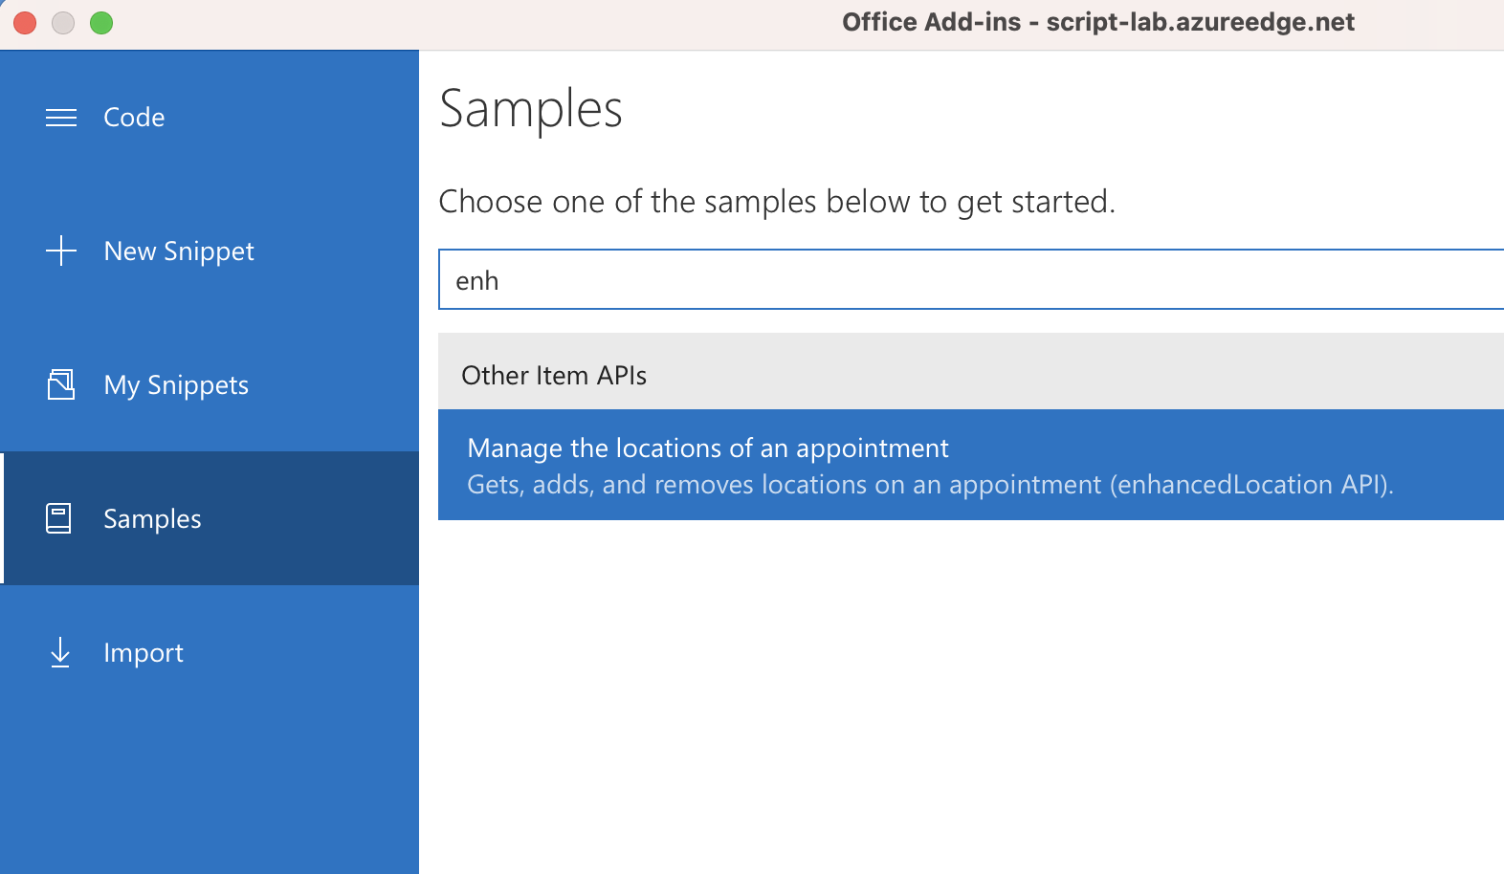Open the Import section
Screen dimensions: 1504x874
[144, 652]
